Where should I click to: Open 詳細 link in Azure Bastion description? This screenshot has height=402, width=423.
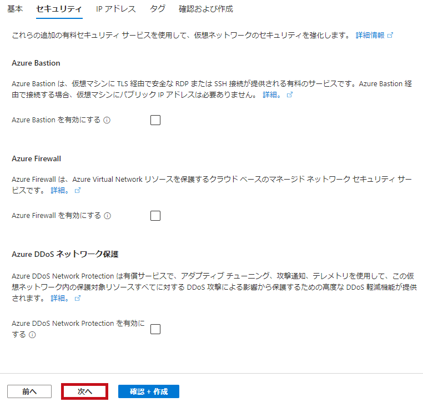272,95
